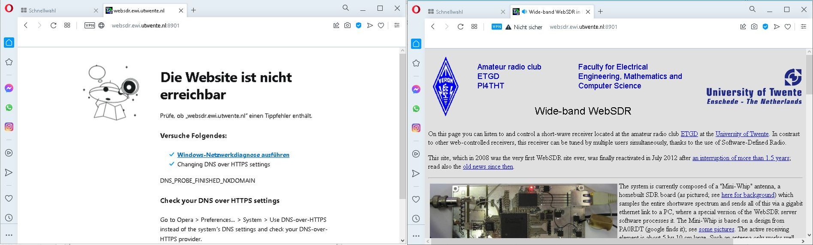The height and width of the screenshot is (245, 813).
Task: Open 'an interruption of more than 1.5 years' link
Action: (741, 158)
